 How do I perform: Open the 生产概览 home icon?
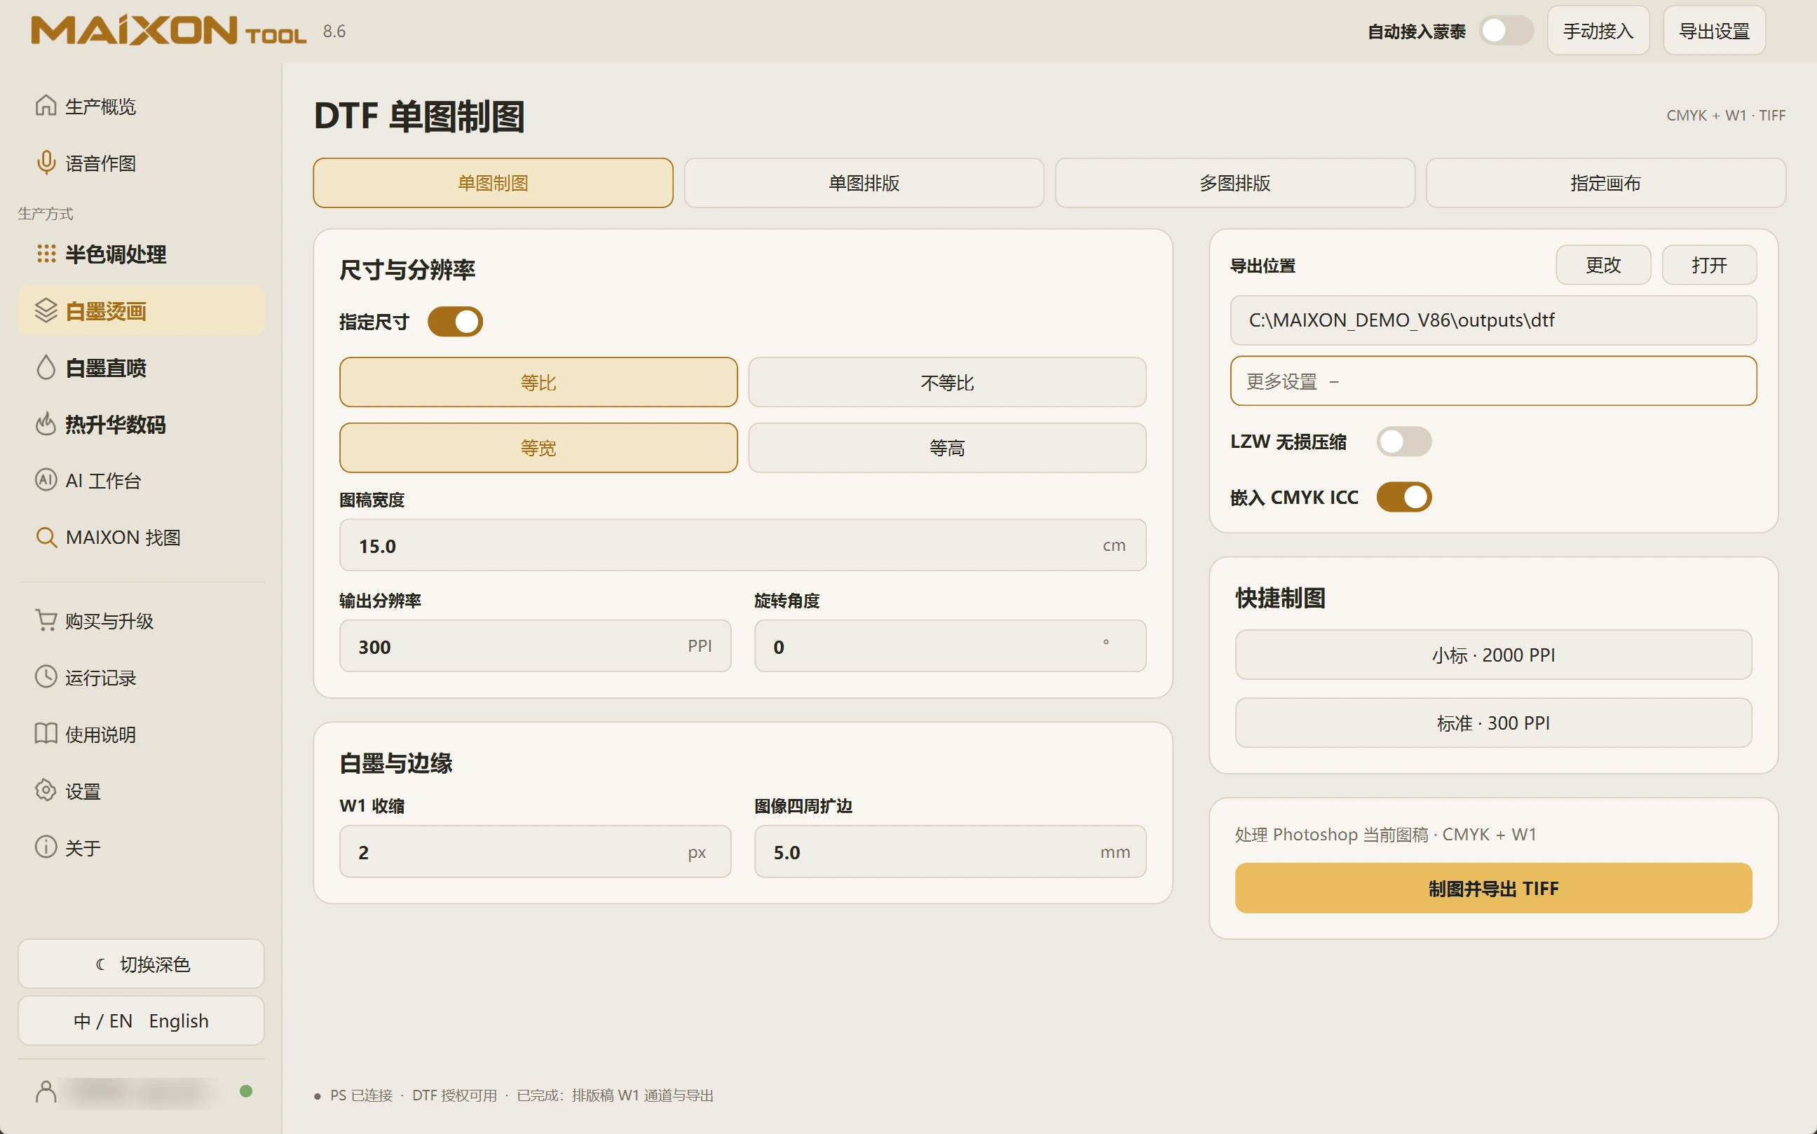46,106
